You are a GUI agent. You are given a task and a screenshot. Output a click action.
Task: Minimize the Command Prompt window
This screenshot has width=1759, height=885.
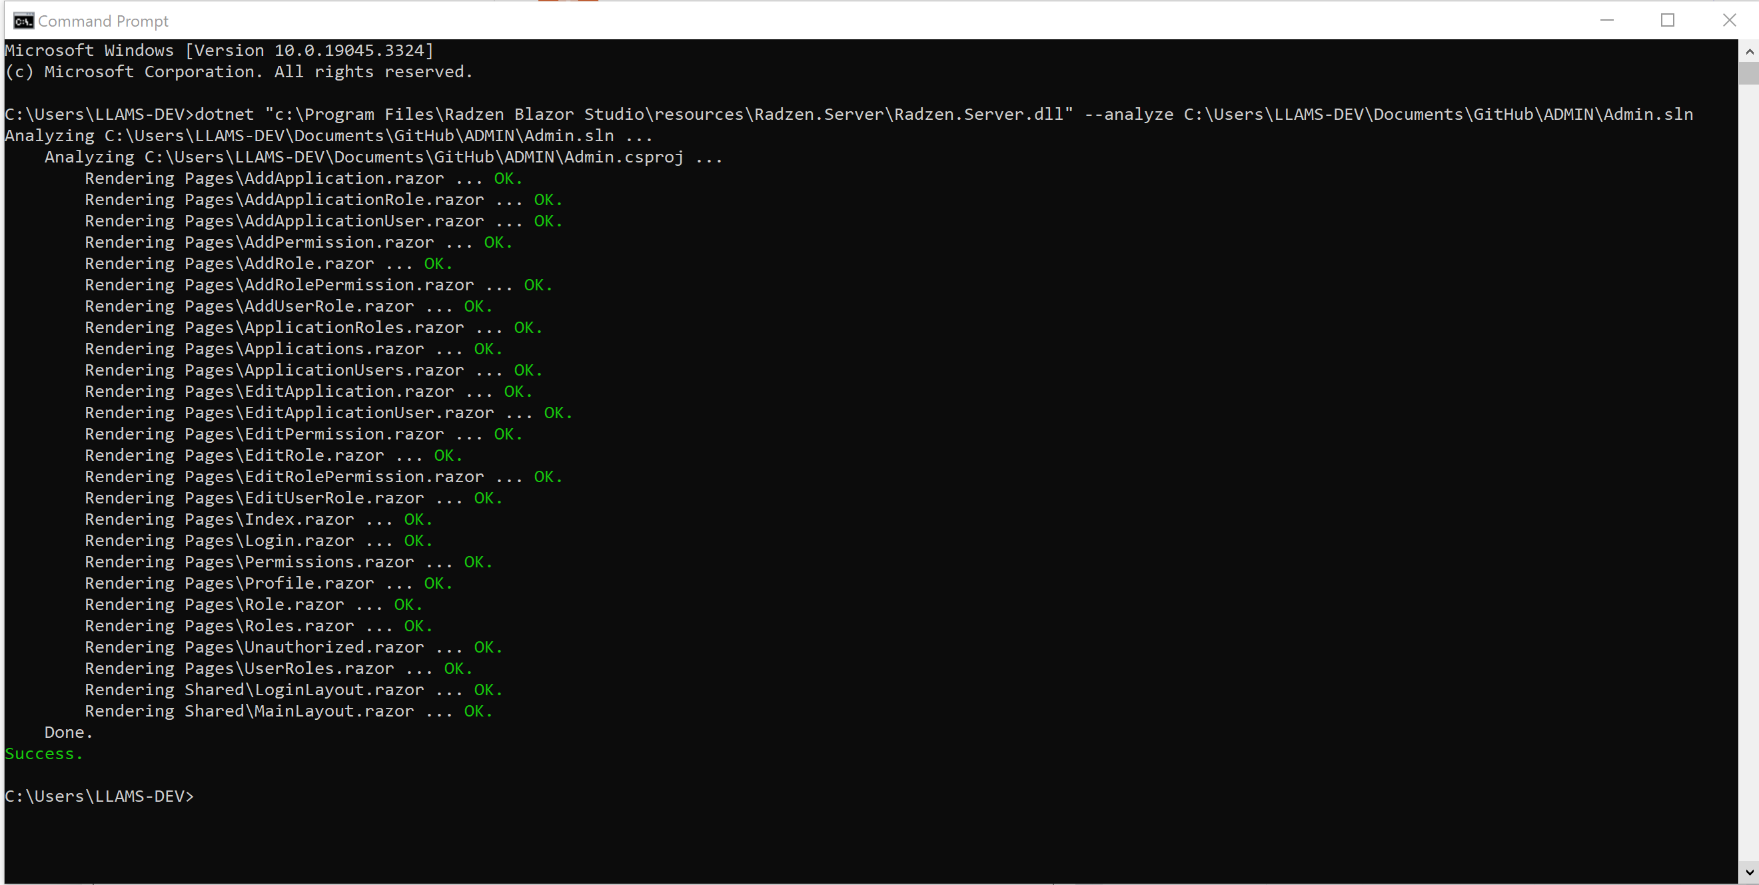coord(1606,21)
